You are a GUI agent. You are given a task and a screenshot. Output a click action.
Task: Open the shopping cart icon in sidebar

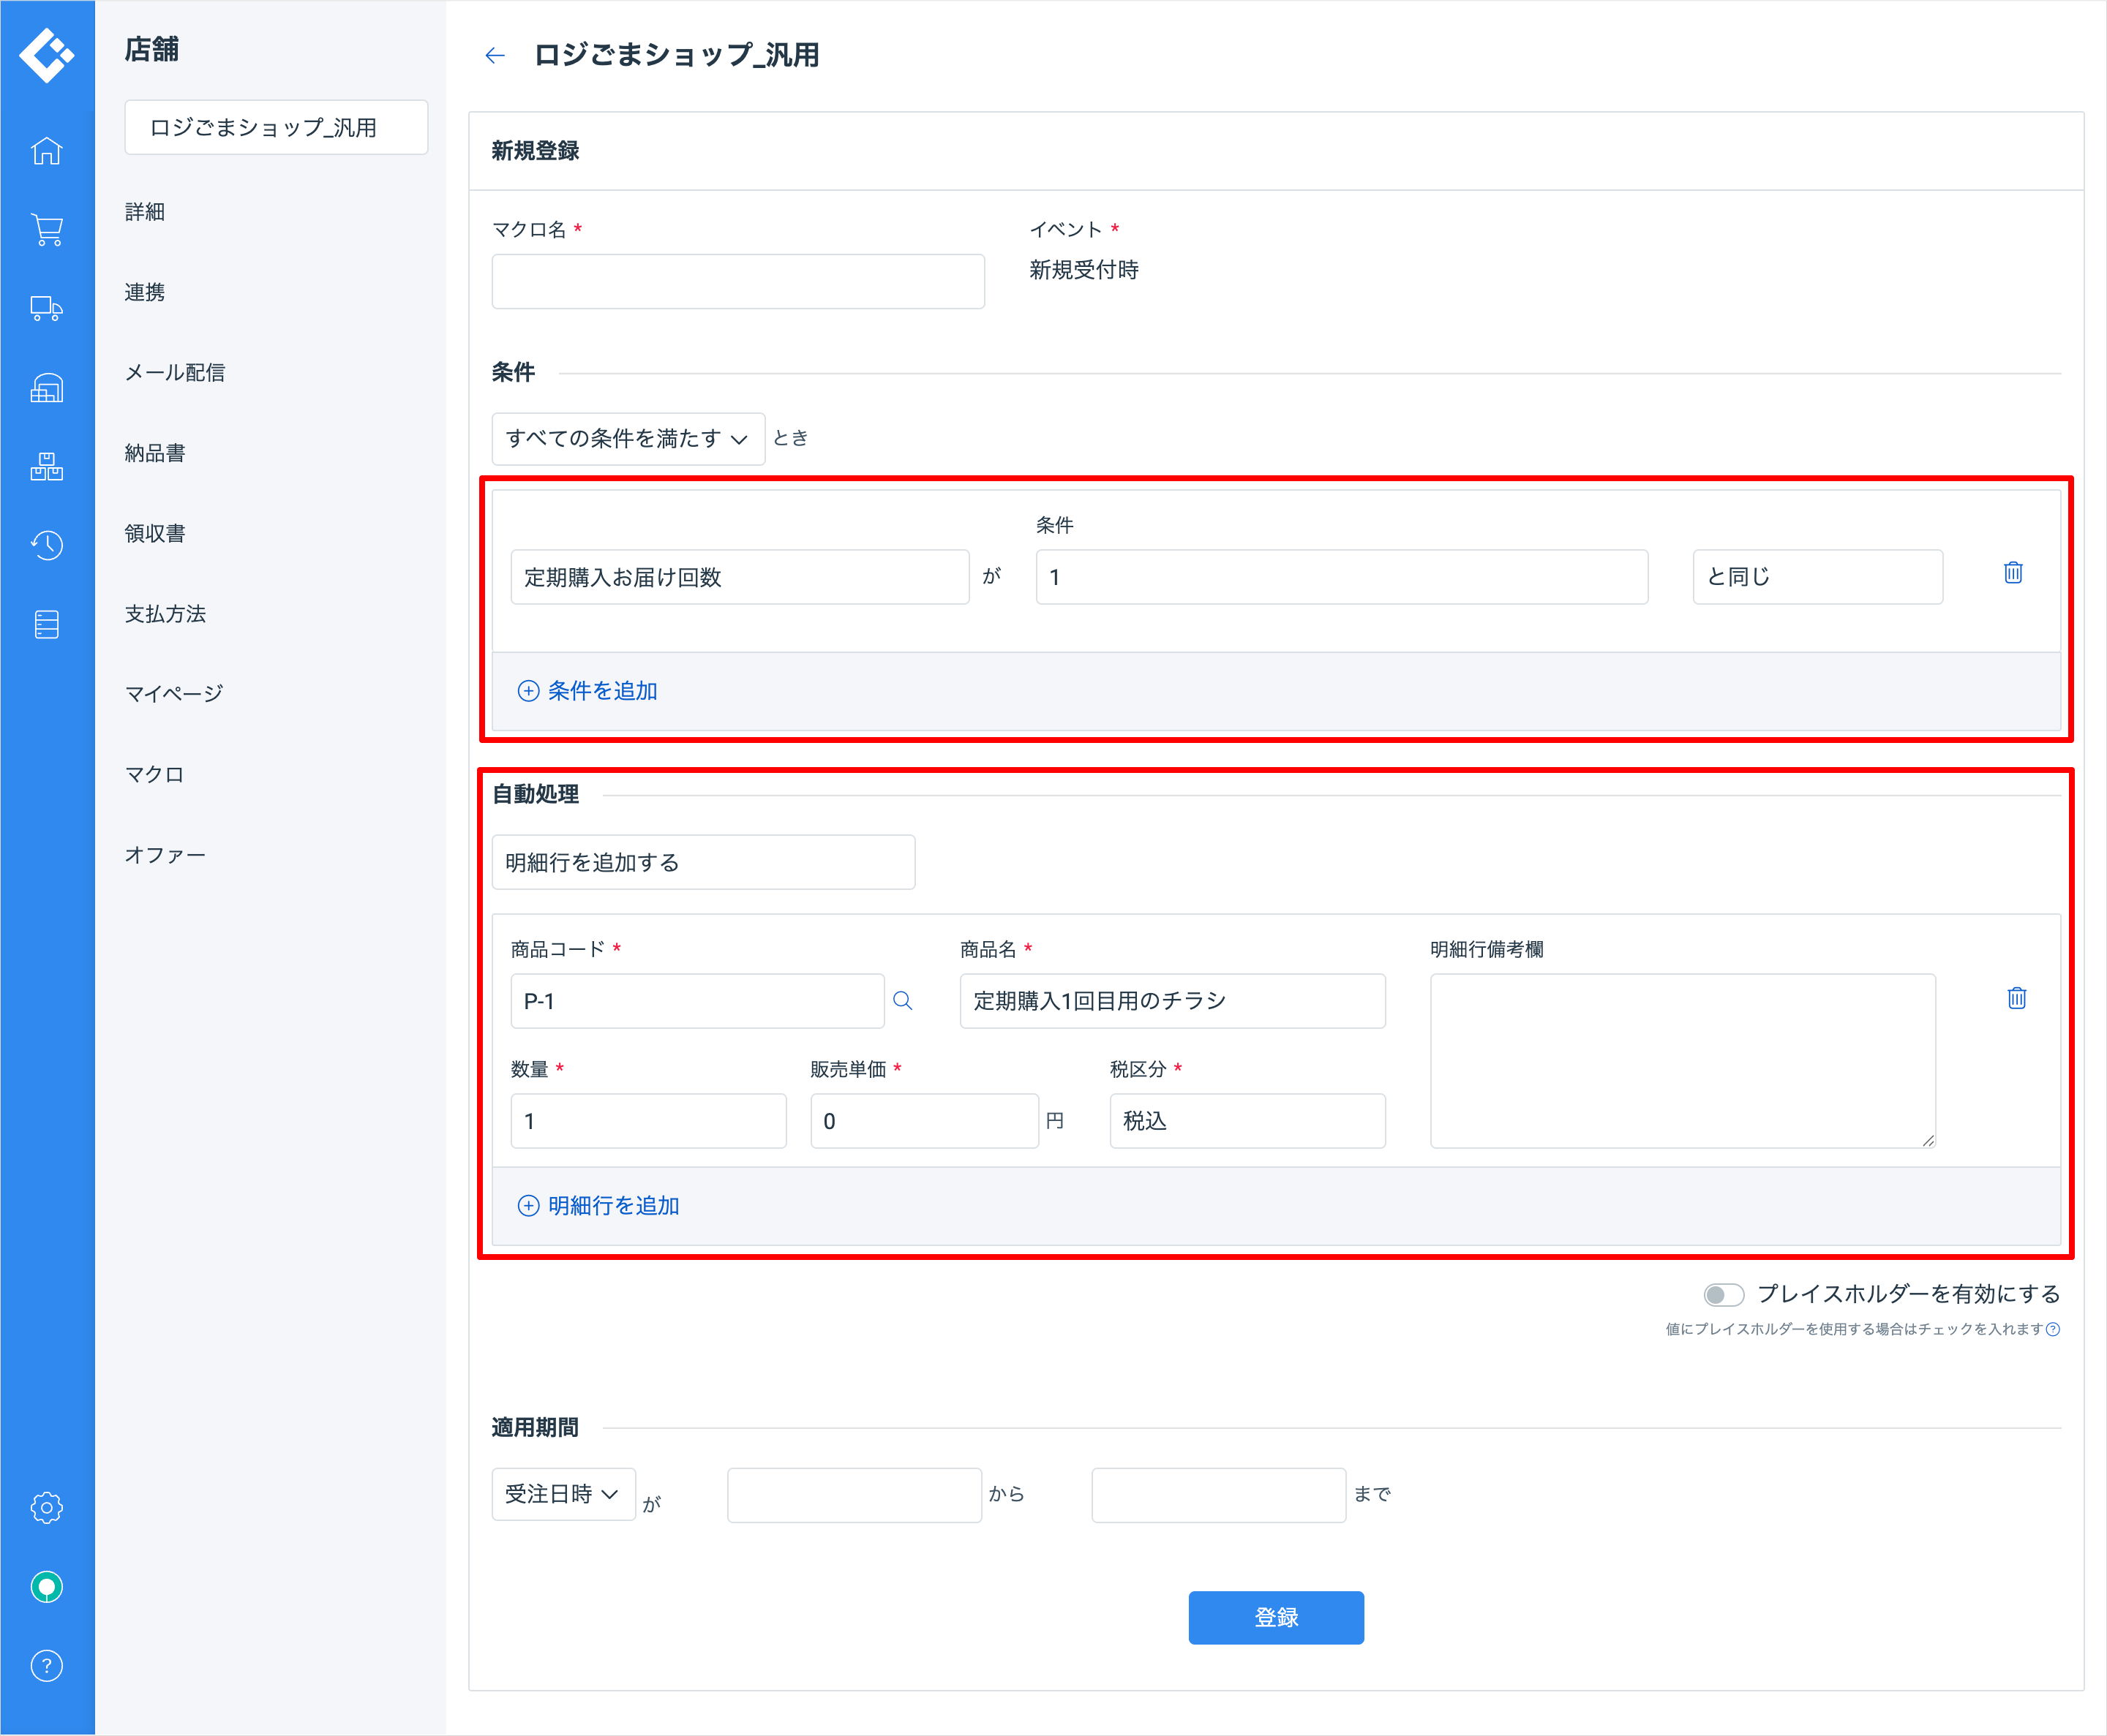(x=46, y=230)
